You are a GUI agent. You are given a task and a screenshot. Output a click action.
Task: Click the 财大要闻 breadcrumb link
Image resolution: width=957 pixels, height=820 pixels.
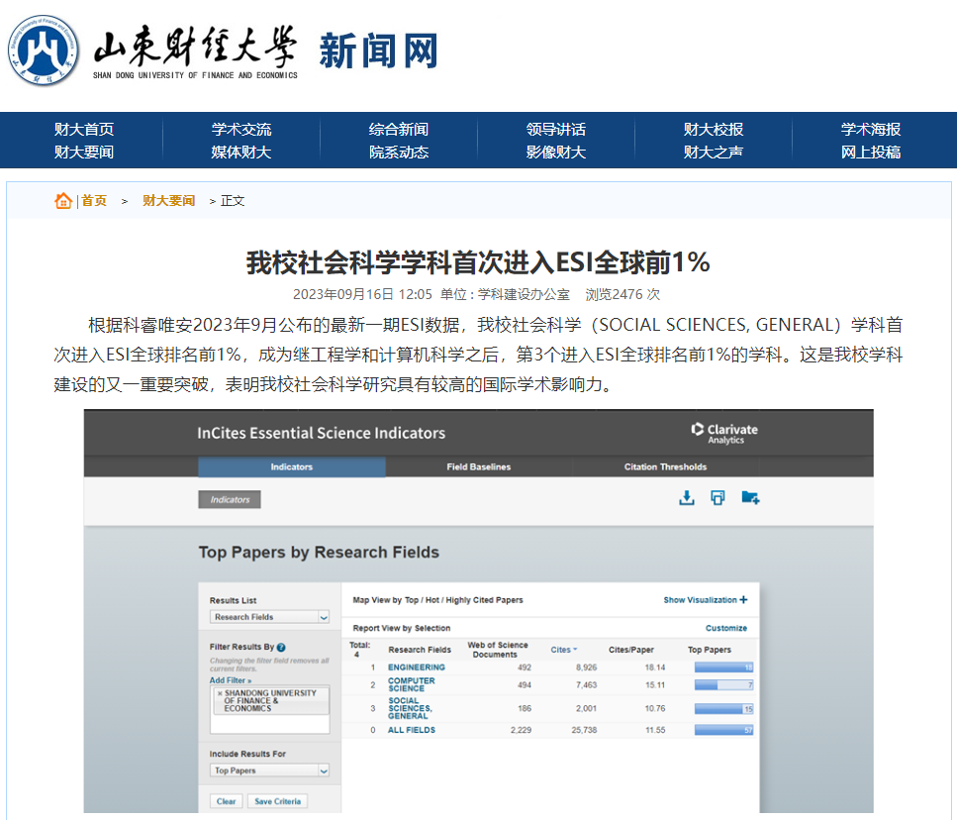168,201
